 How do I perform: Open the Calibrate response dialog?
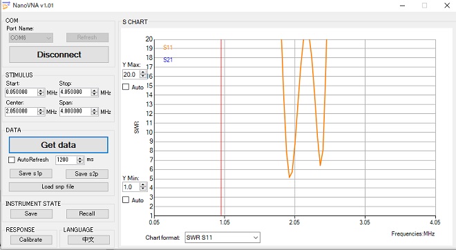click(31, 240)
